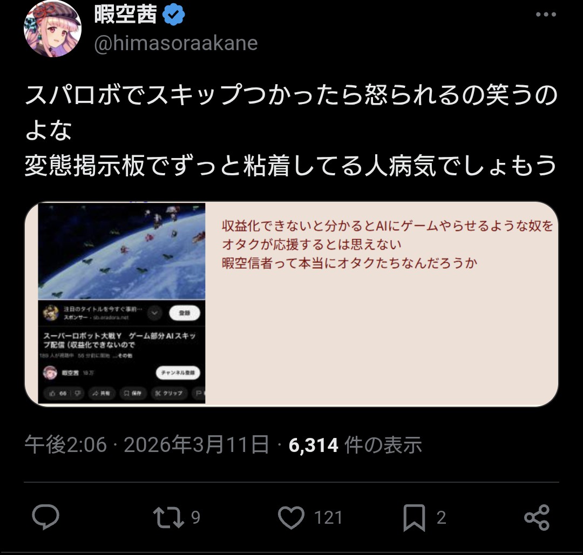
Task: Expand the chevron in embedded sponsor row
Action: click(x=154, y=313)
